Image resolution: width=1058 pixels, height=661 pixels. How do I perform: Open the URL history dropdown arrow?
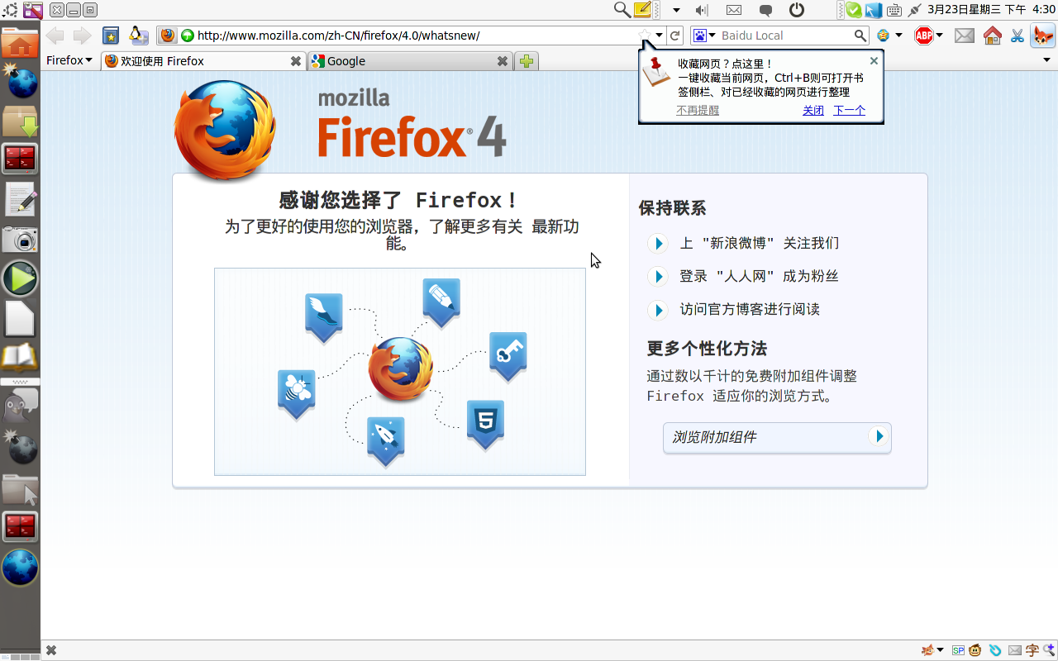point(660,36)
